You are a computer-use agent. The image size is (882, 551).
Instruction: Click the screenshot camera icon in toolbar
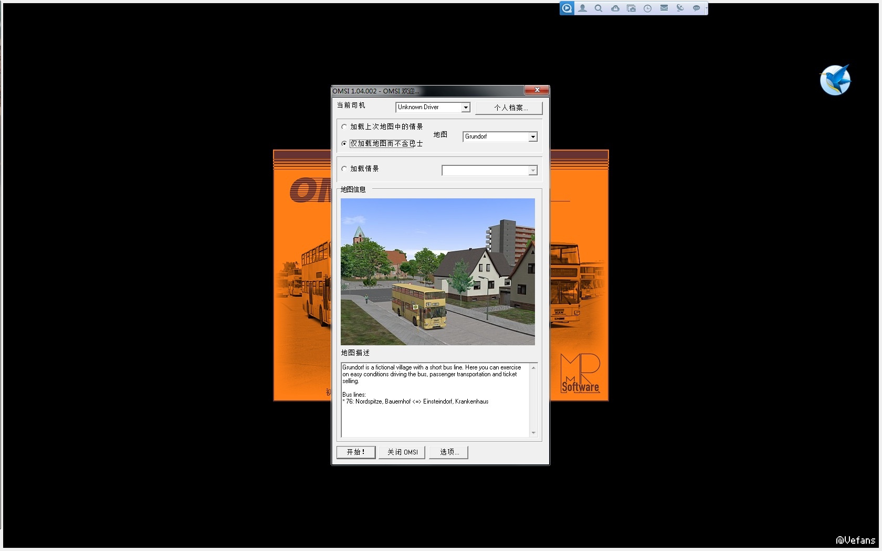pyautogui.click(x=631, y=8)
